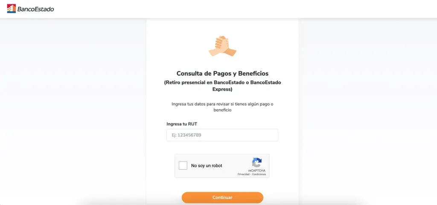Click the "Ingresa tus datos para revisar" description
This screenshot has height=205, width=437.
[222, 107]
